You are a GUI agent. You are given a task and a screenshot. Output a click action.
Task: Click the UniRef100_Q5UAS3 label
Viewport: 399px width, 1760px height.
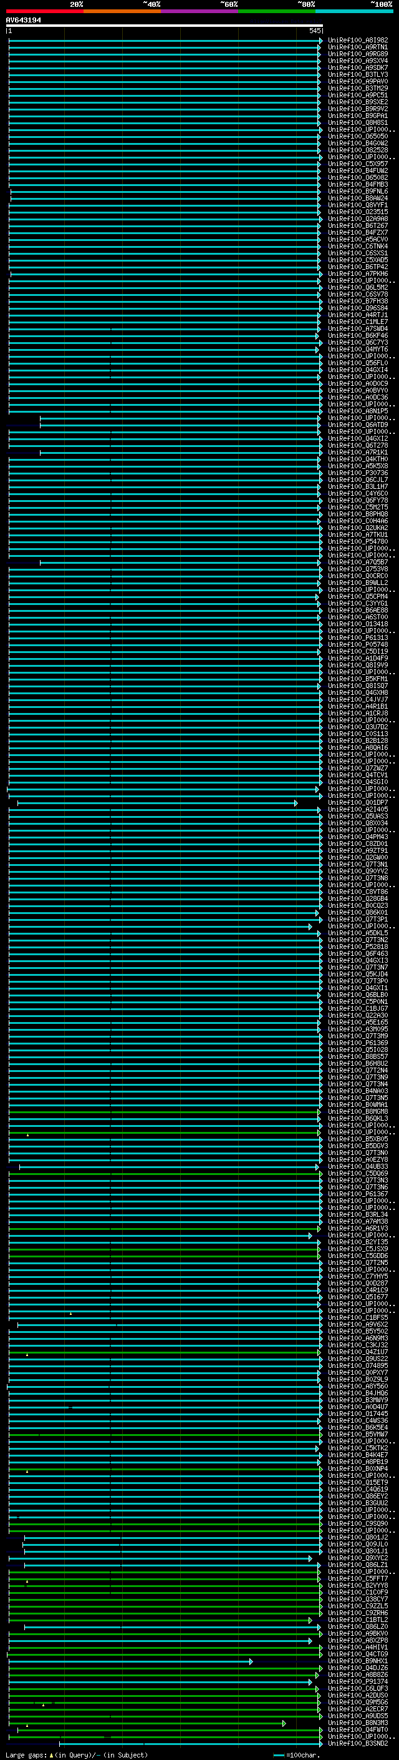point(358,817)
